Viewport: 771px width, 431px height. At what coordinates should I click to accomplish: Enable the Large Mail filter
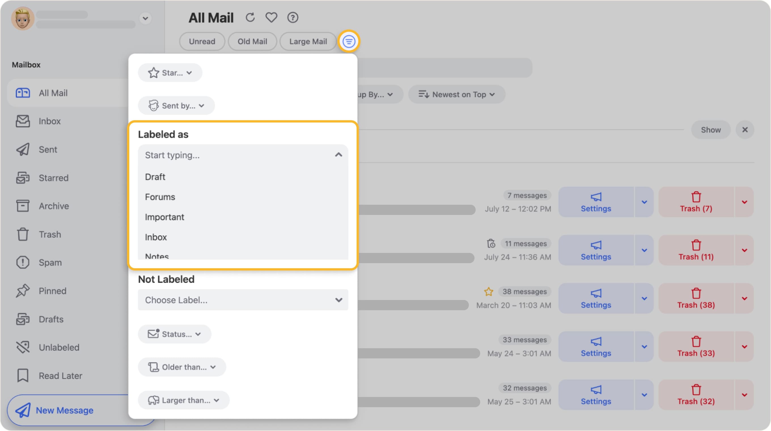[x=308, y=41]
